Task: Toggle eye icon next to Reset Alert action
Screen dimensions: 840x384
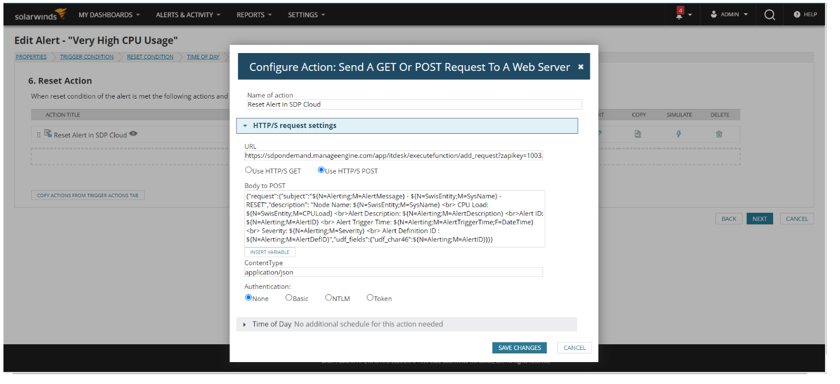Action: click(x=134, y=134)
